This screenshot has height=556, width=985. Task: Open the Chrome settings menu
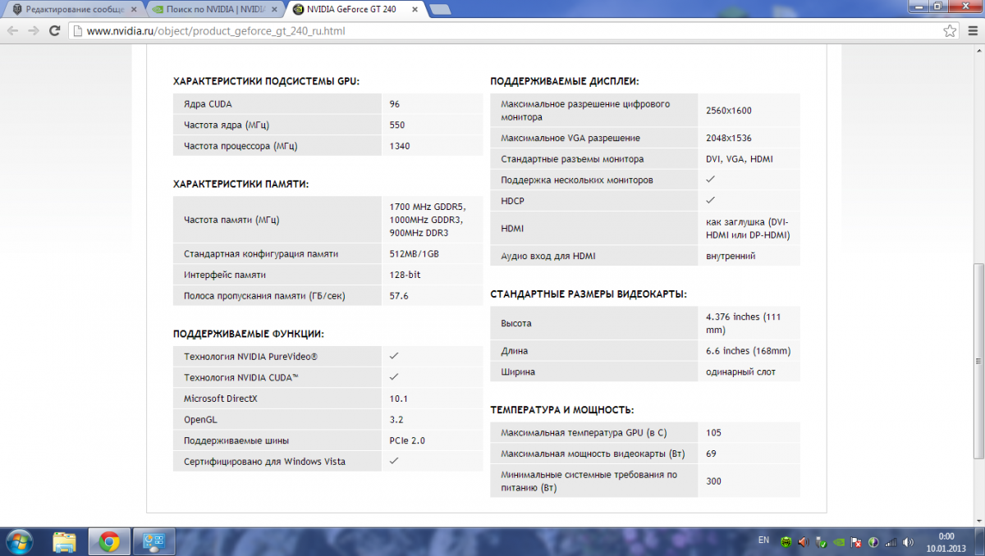click(x=972, y=31)
